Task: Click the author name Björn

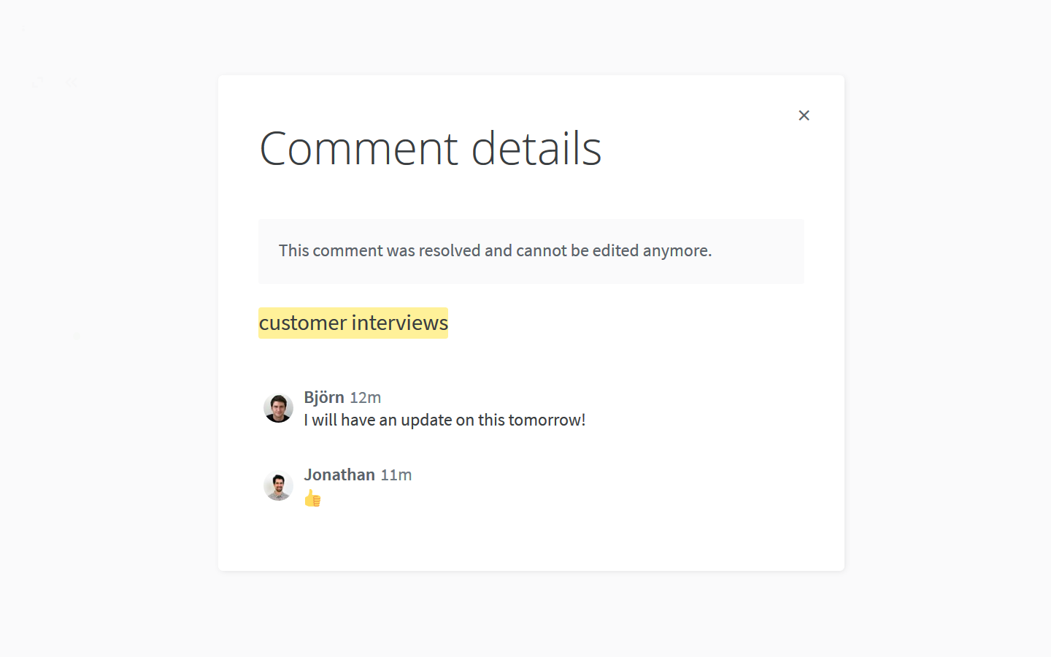Action: point(324,397)
